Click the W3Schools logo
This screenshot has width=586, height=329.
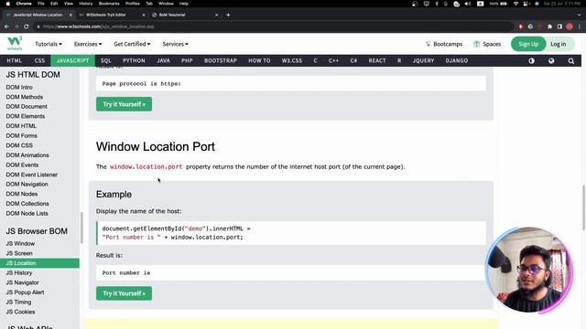(x=15, y=43)
